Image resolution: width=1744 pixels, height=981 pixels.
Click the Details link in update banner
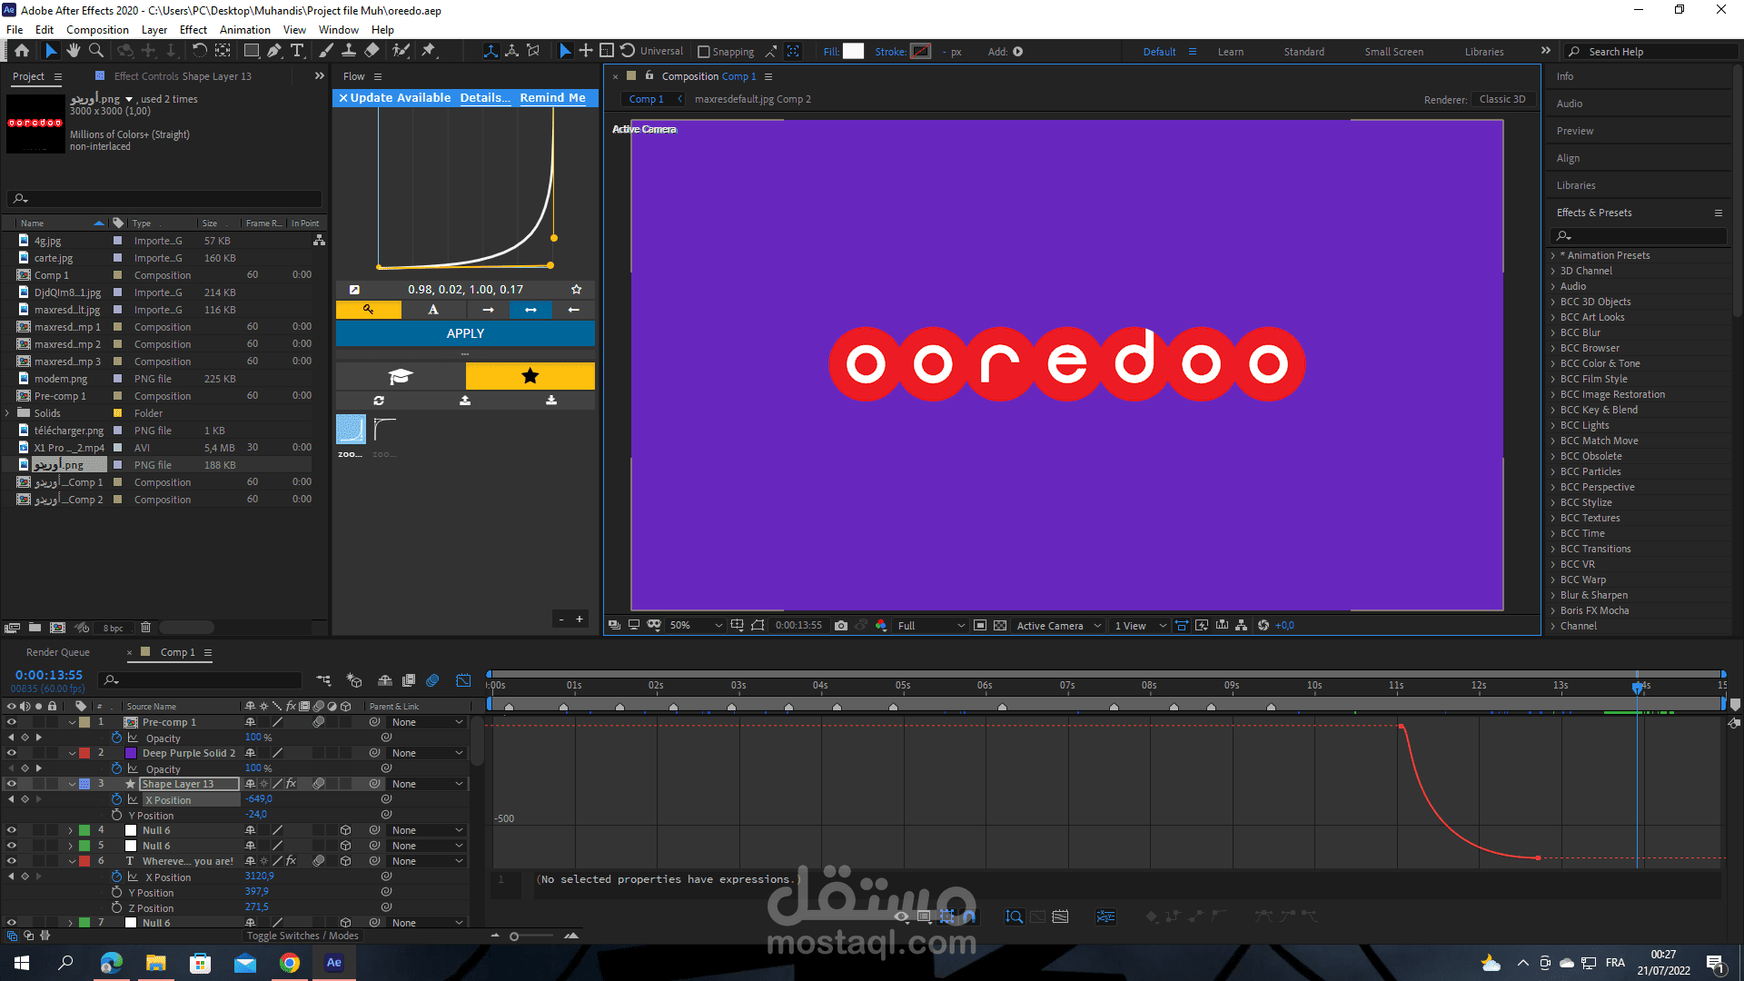[484, 98]
